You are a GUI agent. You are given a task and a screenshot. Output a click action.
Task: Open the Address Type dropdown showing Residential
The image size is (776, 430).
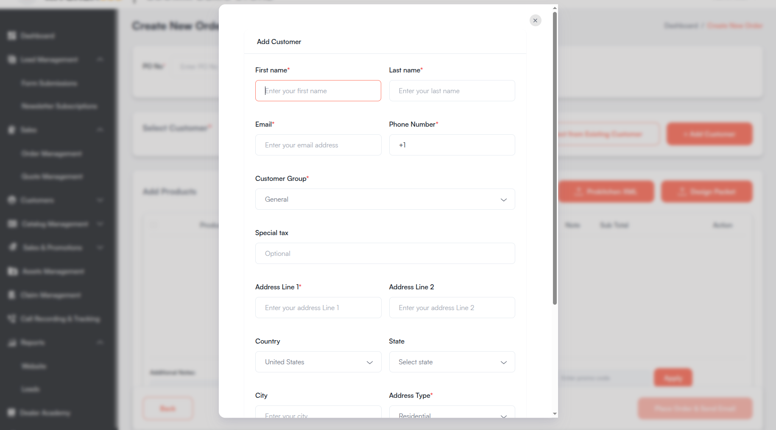pyautogui.click(x=452, y=412)
